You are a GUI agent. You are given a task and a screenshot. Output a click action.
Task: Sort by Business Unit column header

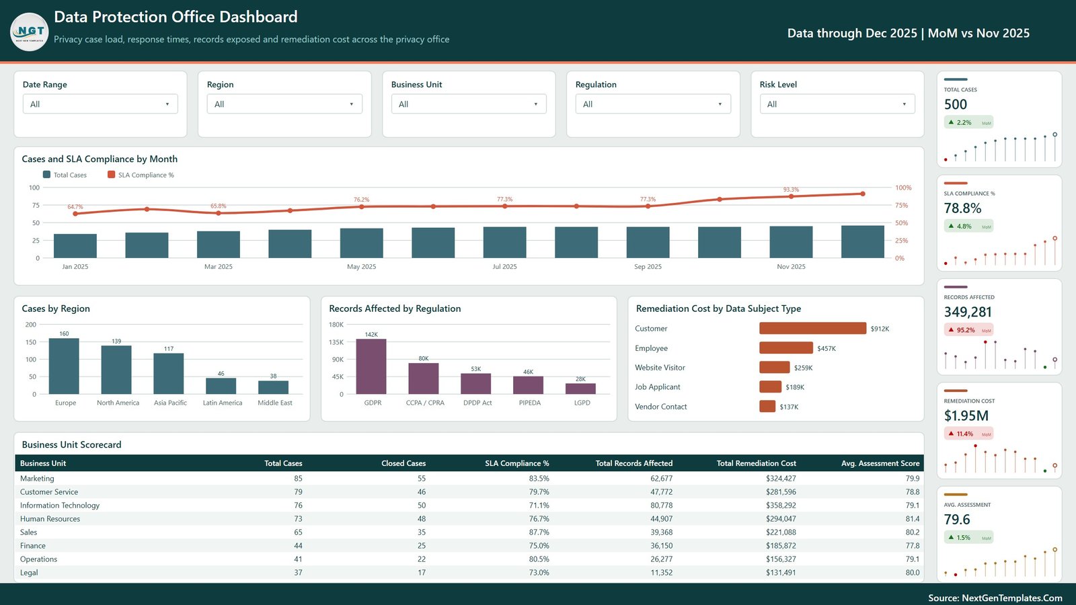coord(43,463)
